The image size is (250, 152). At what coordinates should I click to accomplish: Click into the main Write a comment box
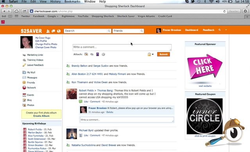pyautogui.click(x=122, y=48)
